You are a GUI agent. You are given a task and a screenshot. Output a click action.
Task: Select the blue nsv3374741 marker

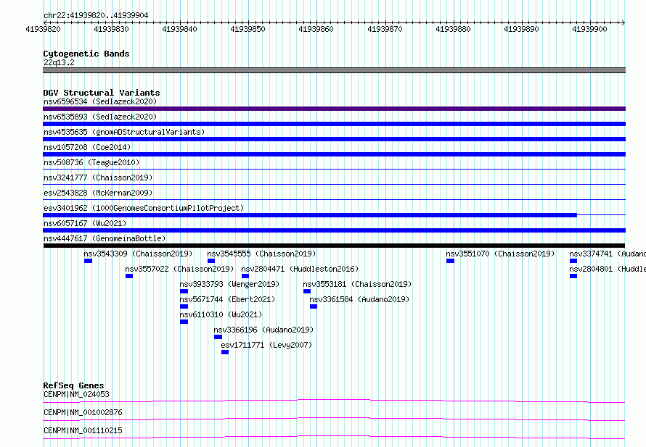[573, 261]
